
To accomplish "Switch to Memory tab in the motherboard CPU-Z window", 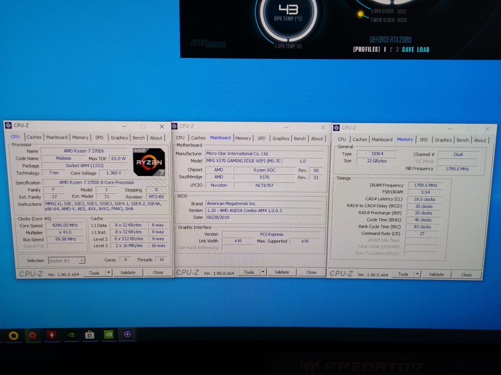I will 243,138.
